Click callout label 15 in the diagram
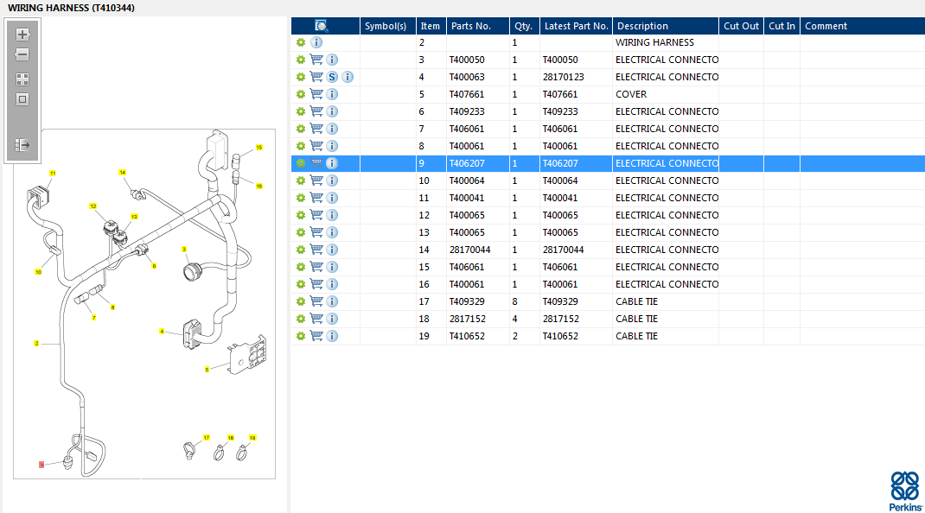Image resolution: width=925 pixels, height=513 pixels. click(x=259, y=148)
